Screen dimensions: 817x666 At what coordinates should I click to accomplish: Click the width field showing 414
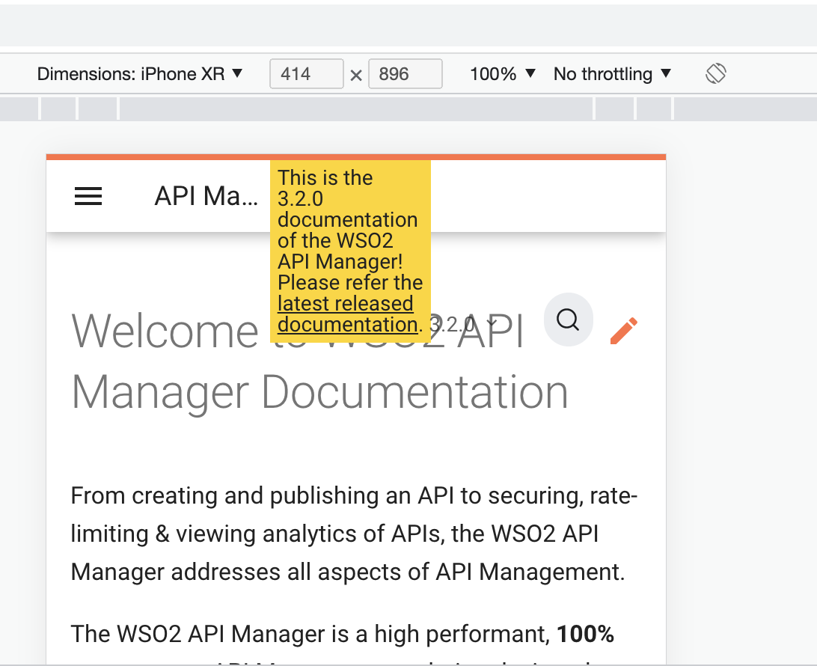point(307,74)
